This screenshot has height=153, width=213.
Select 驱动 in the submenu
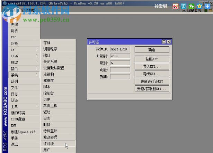coord(58,112)
